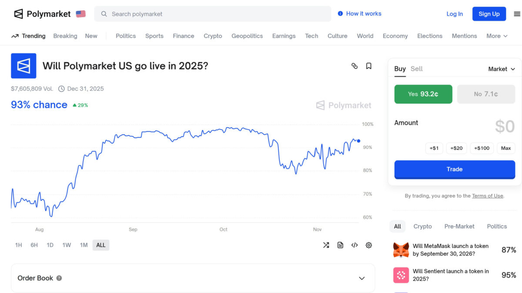Click the shuffle/compare icon under the chart
The height and width of the screenshot is (293, 522).
click(x=326, y=245)
